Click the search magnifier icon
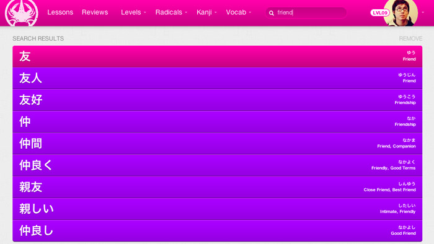The width and height of the screenshot is (434, 244). 272,13
